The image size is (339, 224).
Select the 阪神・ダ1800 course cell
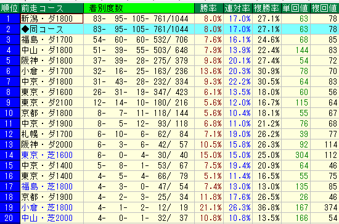coord(52,60)
